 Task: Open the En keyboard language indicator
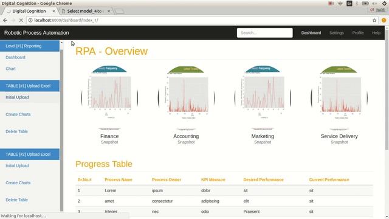[x=349, y=4]
